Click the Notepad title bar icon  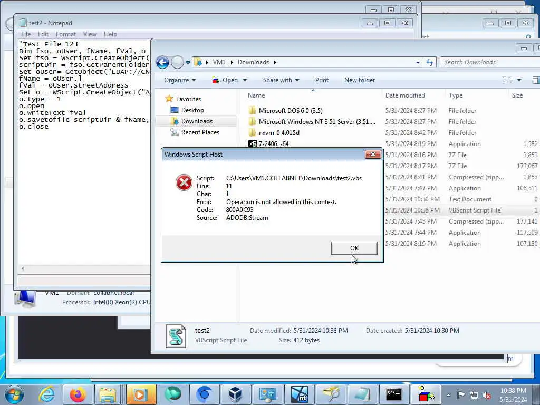[x=23, y=23]
